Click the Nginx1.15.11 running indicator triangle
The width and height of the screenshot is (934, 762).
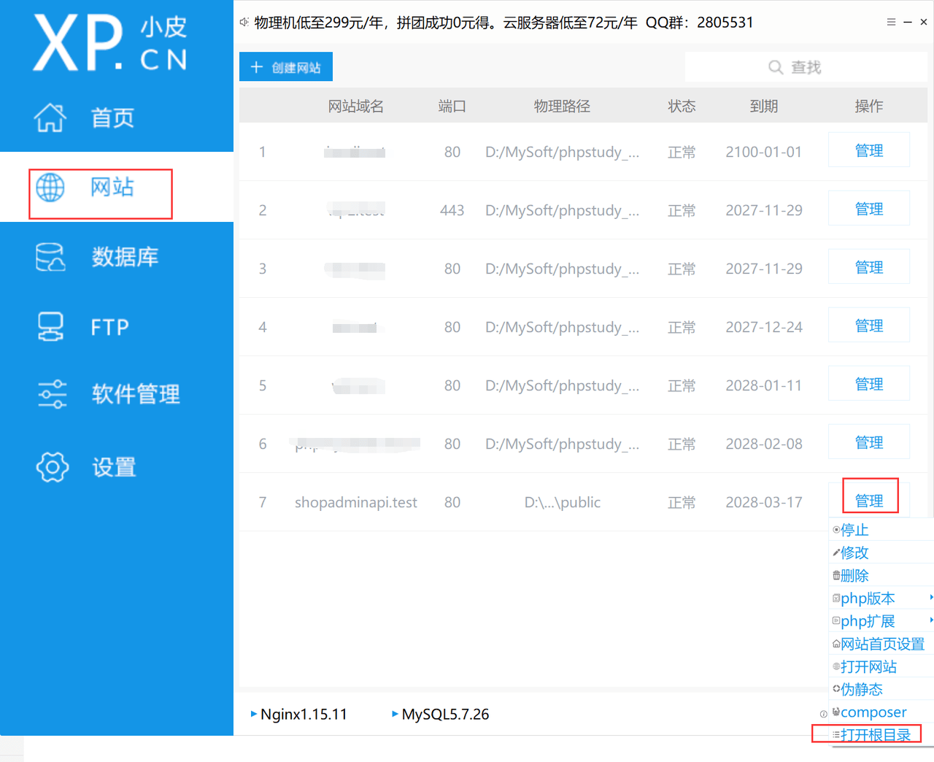pos(253,714)
